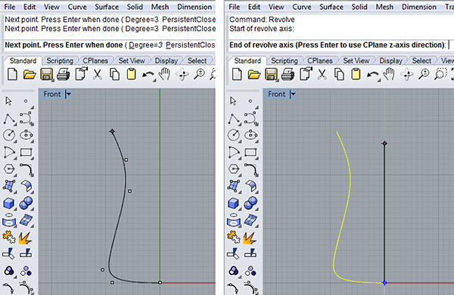This screenshot has height=295, width=454.
Task: Click New file icon in right window
Action: tap(237, 74)
